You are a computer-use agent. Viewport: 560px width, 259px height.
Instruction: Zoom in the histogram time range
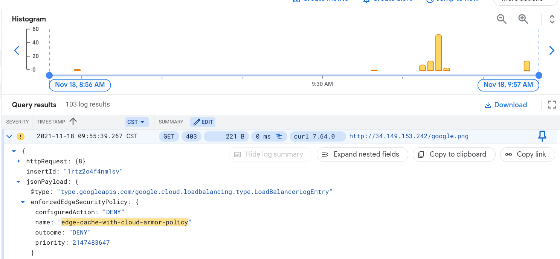tap(523, 19)
